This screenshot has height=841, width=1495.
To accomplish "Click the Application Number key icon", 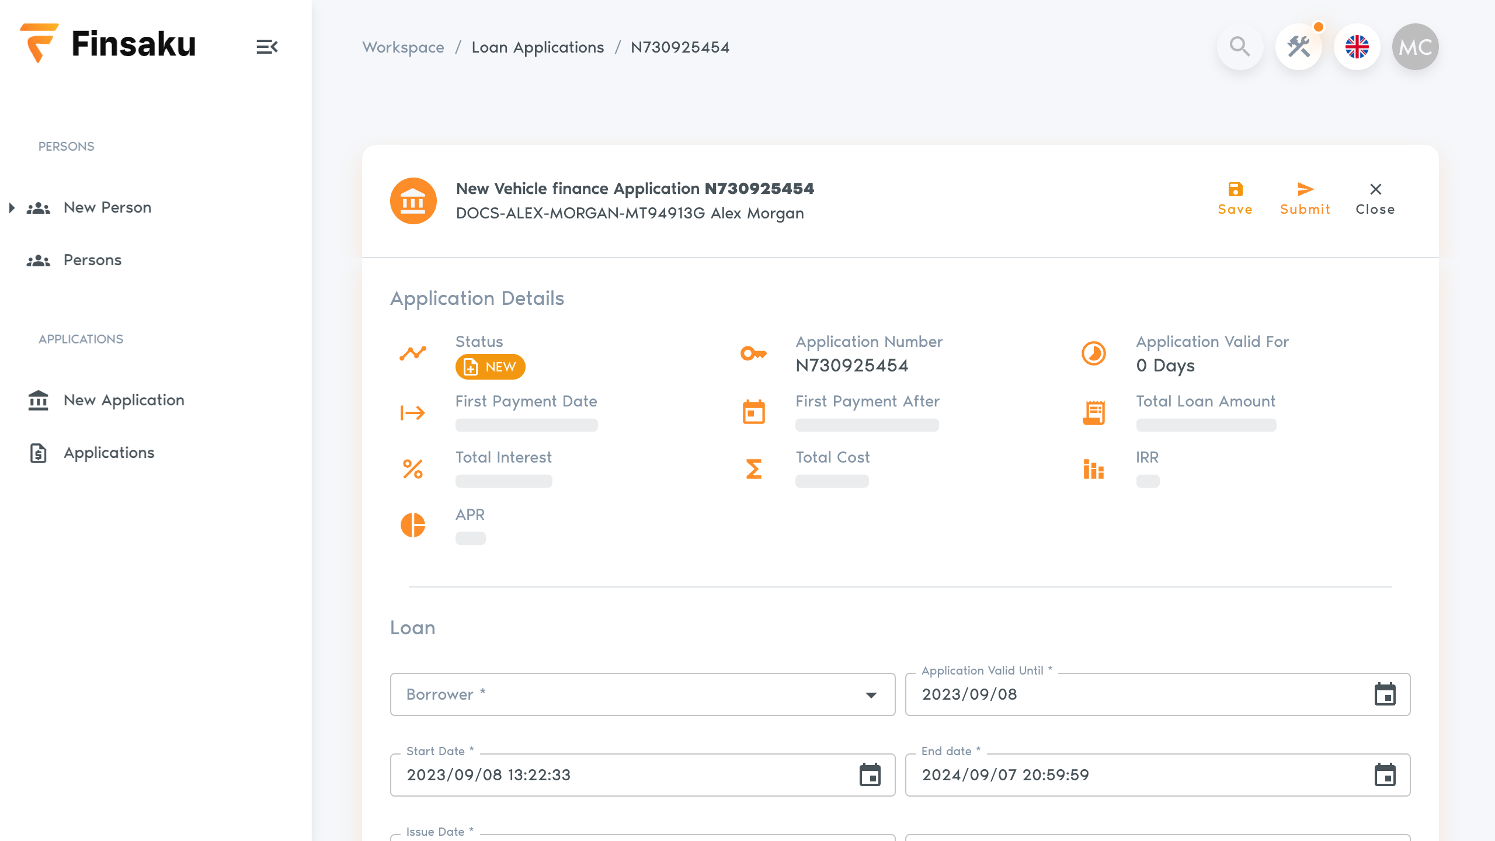I will pyautogui.click(x=753, y=353).
